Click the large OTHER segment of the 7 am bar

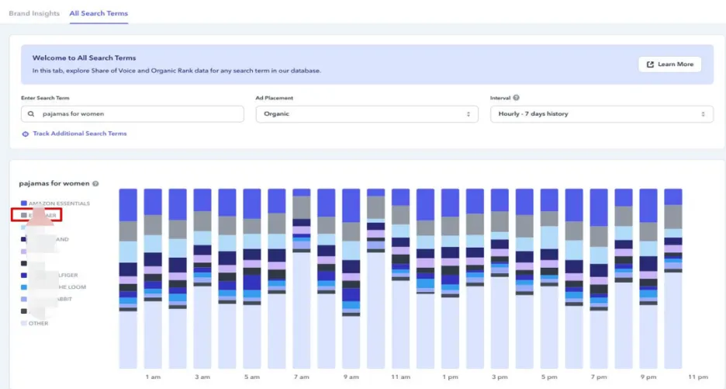(x=302, y=310)
